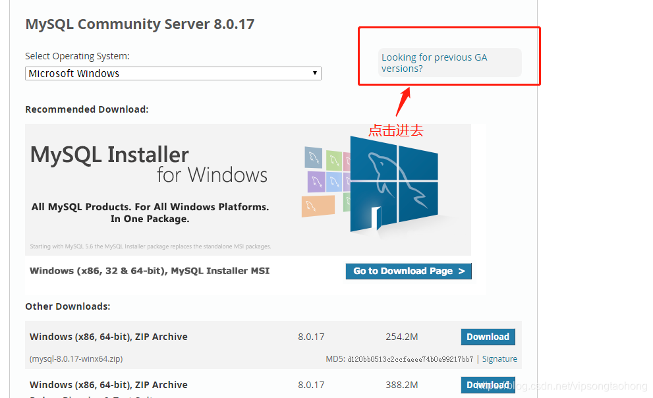Click the MySQL Community Server 8.0.17 heading
Viewport: 653px width, 398px height.
(140, 24)
